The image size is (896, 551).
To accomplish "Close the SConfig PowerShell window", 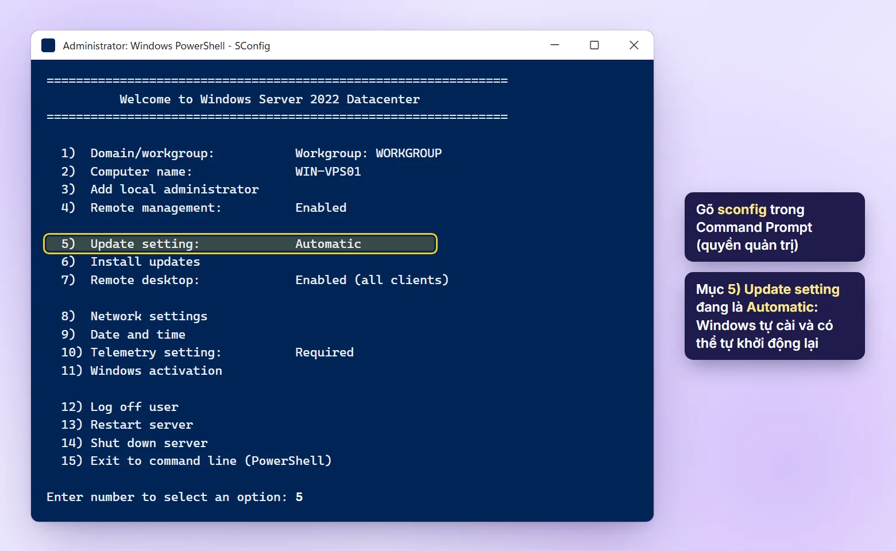I will pyautogui.click(x=634, y=45).
